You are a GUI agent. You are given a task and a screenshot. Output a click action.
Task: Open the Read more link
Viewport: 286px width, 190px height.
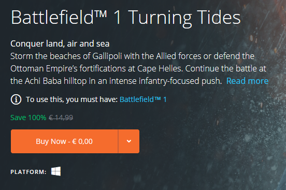tap(247, 81)
